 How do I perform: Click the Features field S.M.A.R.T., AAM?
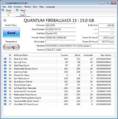[x=80, y=50]
